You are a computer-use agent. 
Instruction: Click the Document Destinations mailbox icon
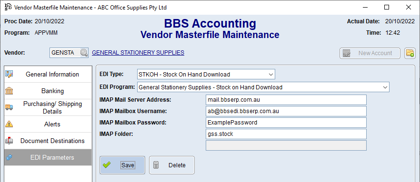pyautogui.click(x=9, y=141)
